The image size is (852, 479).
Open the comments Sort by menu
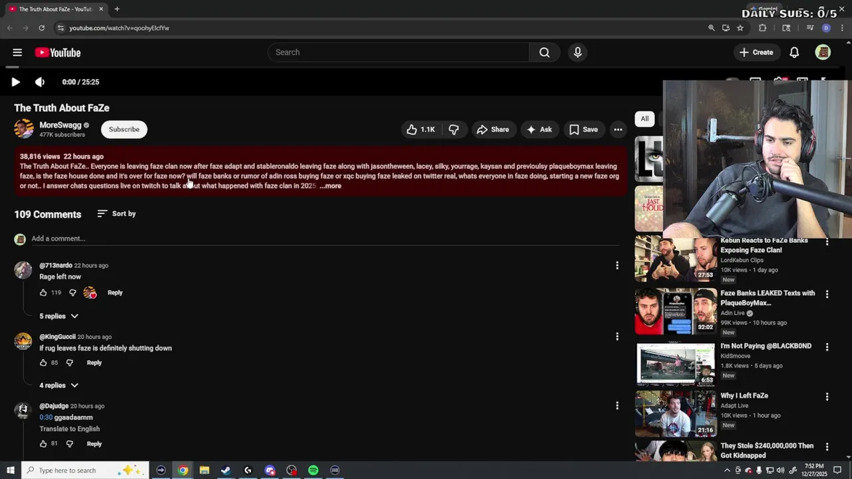point(116,214)
